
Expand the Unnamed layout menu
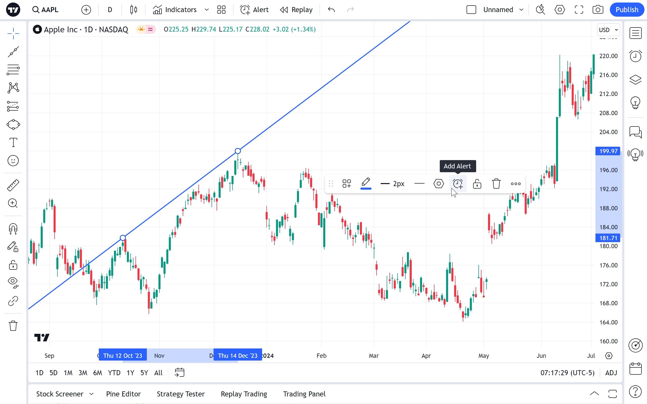click(521, 10)
